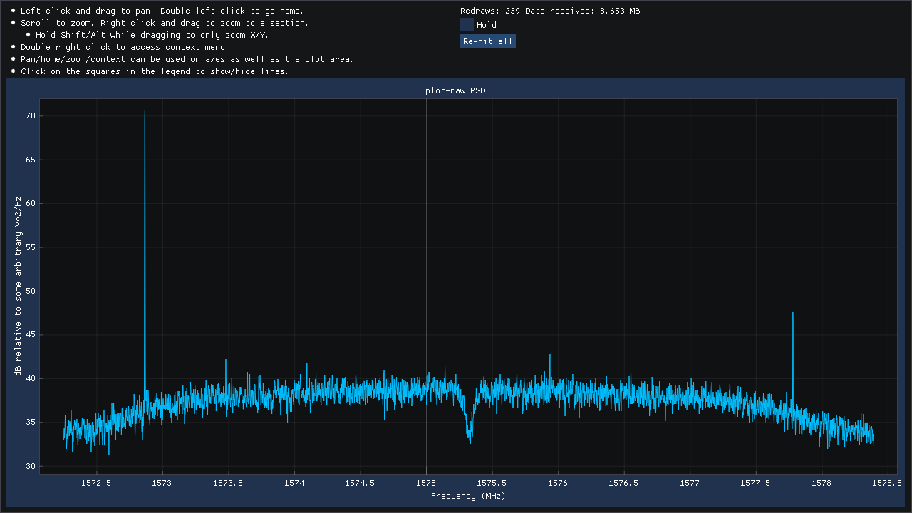912x513 pixels.
Task: Click the 70 tick on y-axis
Action: click(30, 115)
